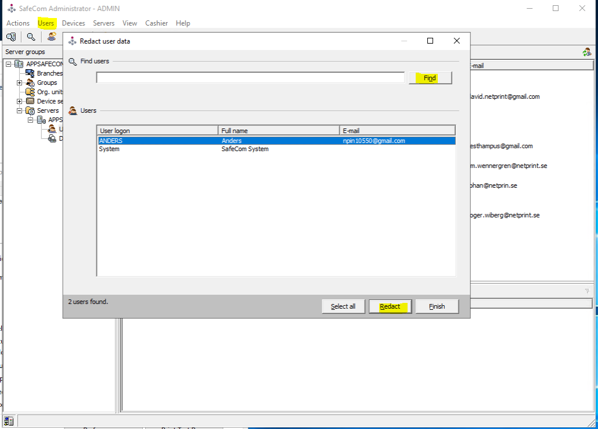This screenshot has width=598, height=429.
Task: Click the wennergren@netprint.se address in main window
Action: [x=509, y=166]
